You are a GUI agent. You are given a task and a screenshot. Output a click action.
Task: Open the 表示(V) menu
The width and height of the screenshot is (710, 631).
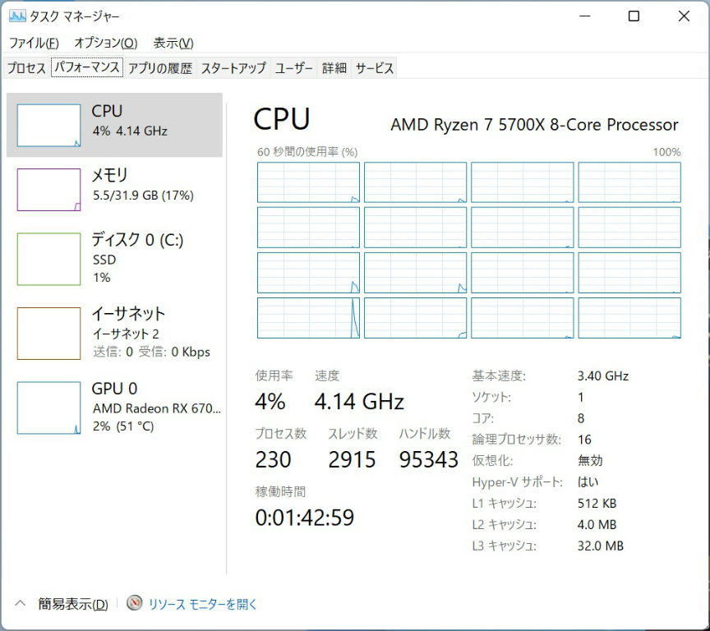[x=173, y=43]
